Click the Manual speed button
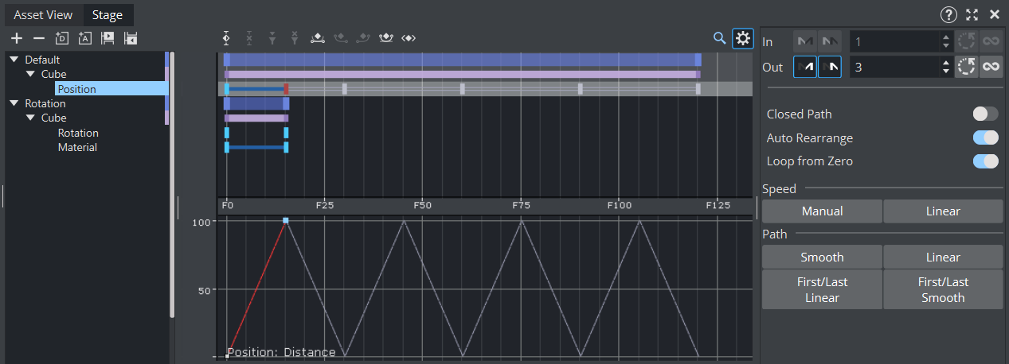The width and height of the screenshot is (1009, 364). [822, 211]
